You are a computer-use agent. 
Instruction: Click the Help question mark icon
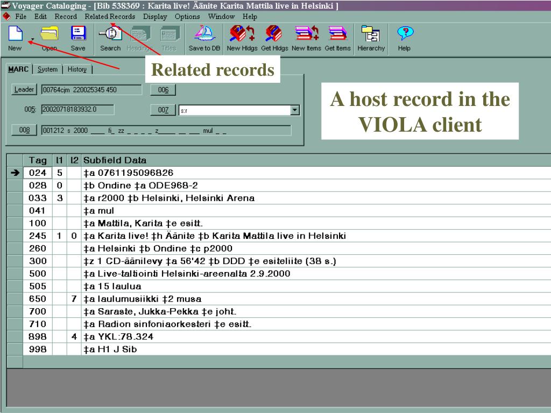click(x=405, y=38)
